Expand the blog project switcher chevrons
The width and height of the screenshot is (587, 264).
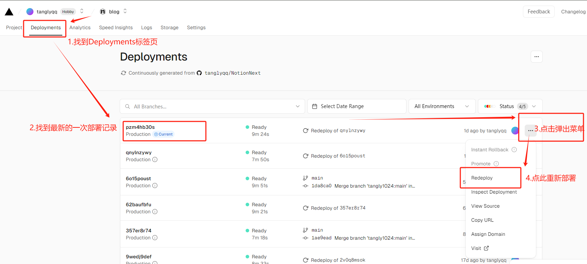[x=125, y=11]
